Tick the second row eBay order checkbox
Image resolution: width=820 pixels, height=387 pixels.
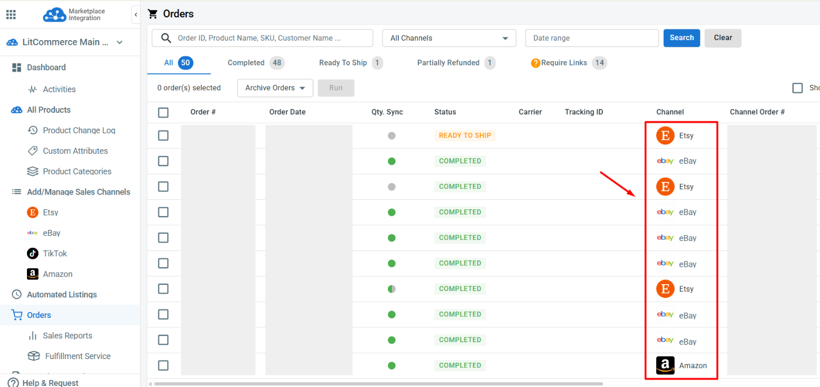[163, 161]
